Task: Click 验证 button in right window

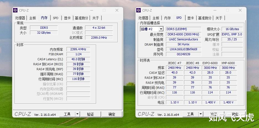Action: [214, 114]
